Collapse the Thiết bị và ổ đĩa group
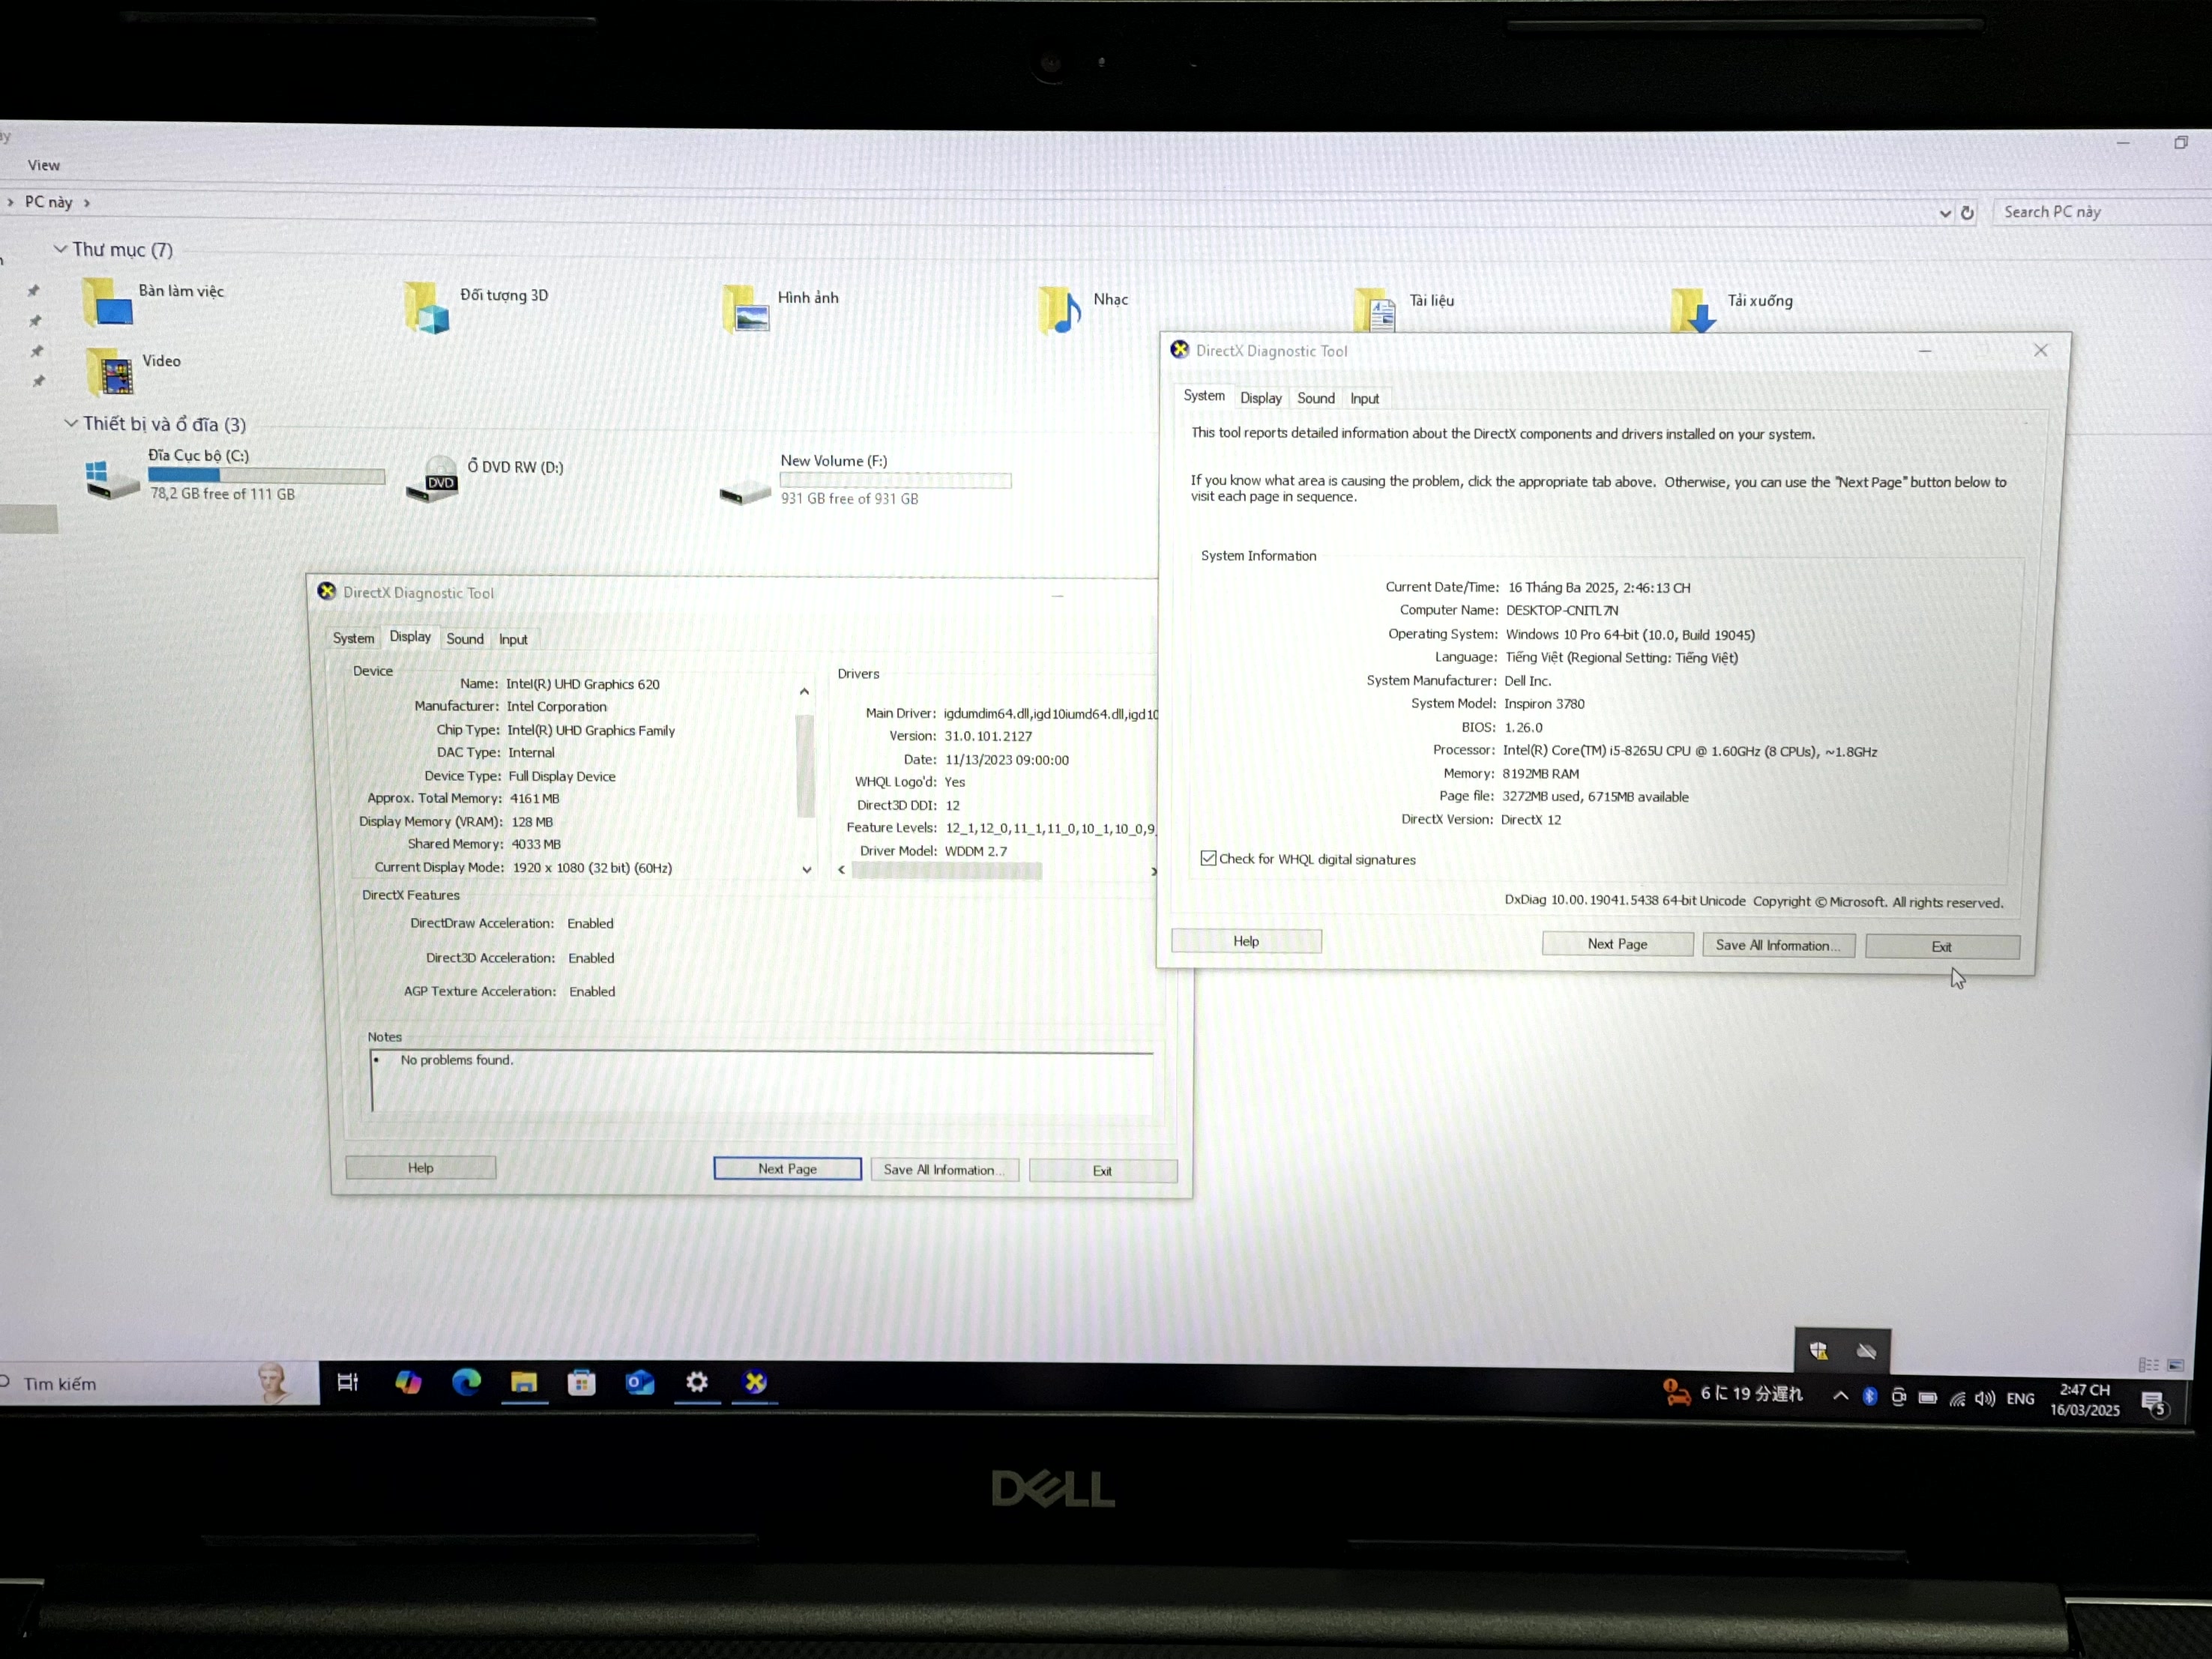This screenshot has width=2212, height=1659. pos(71,423)
